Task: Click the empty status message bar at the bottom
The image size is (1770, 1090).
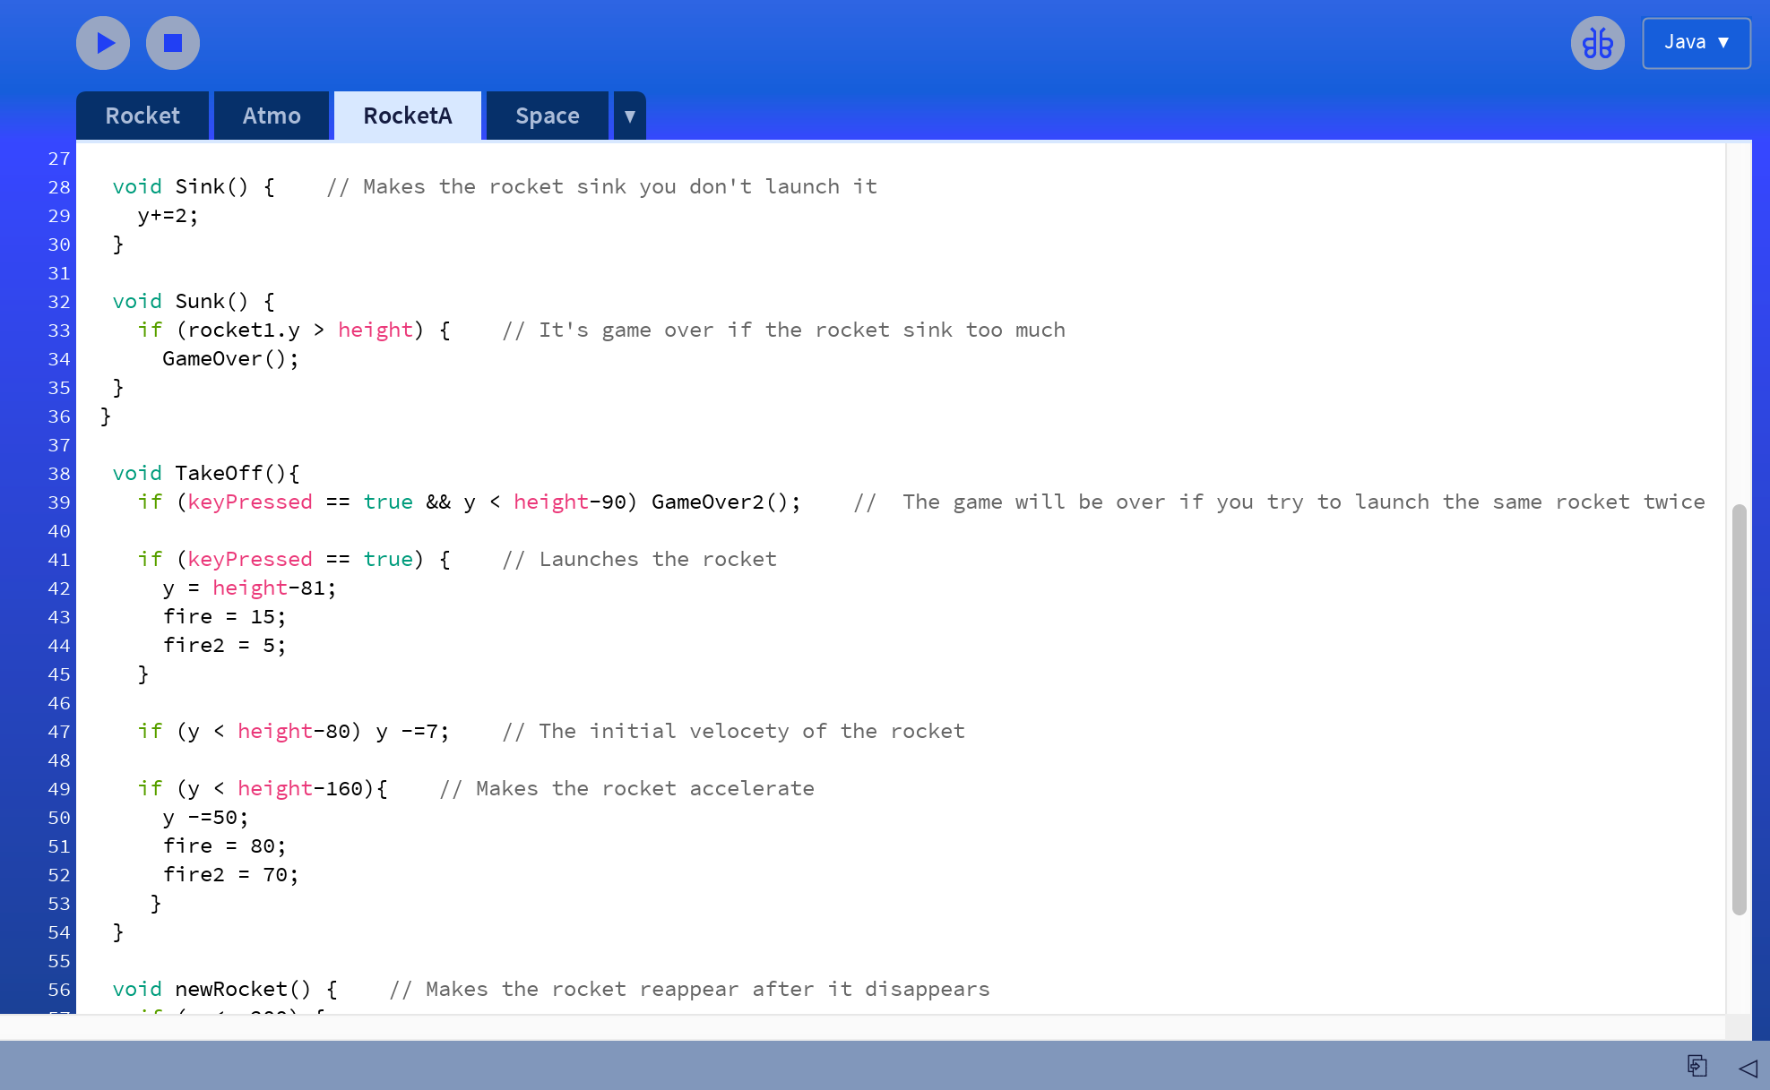Action: coord(807,1066)
